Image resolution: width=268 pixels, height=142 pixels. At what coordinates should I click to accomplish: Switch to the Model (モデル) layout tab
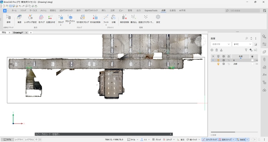8,140
